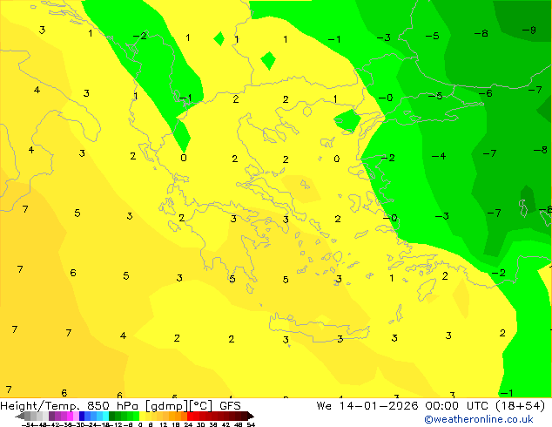Viewport: 552px width, 427px height.
Task: Click the '14-01-2026' forecast date
Action: pyautogui.click(x=379, y=406)
